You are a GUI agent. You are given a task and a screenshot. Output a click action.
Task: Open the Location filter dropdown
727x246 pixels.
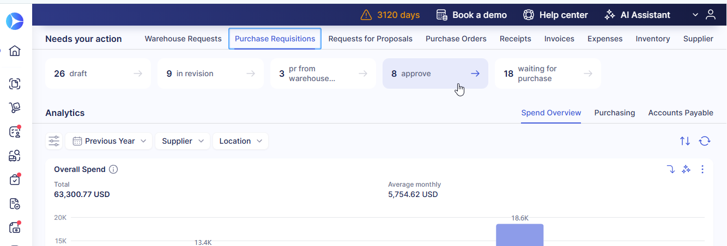(240, 141)
